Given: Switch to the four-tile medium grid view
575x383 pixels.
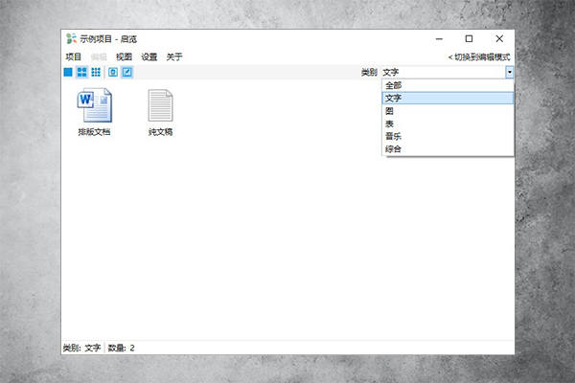Looking at the screenshot, I should coord(81,72).
